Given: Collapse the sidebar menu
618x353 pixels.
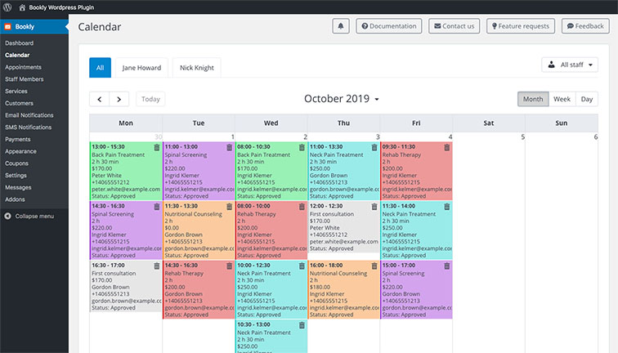Looking at the screenshot, I should point(29,216).
